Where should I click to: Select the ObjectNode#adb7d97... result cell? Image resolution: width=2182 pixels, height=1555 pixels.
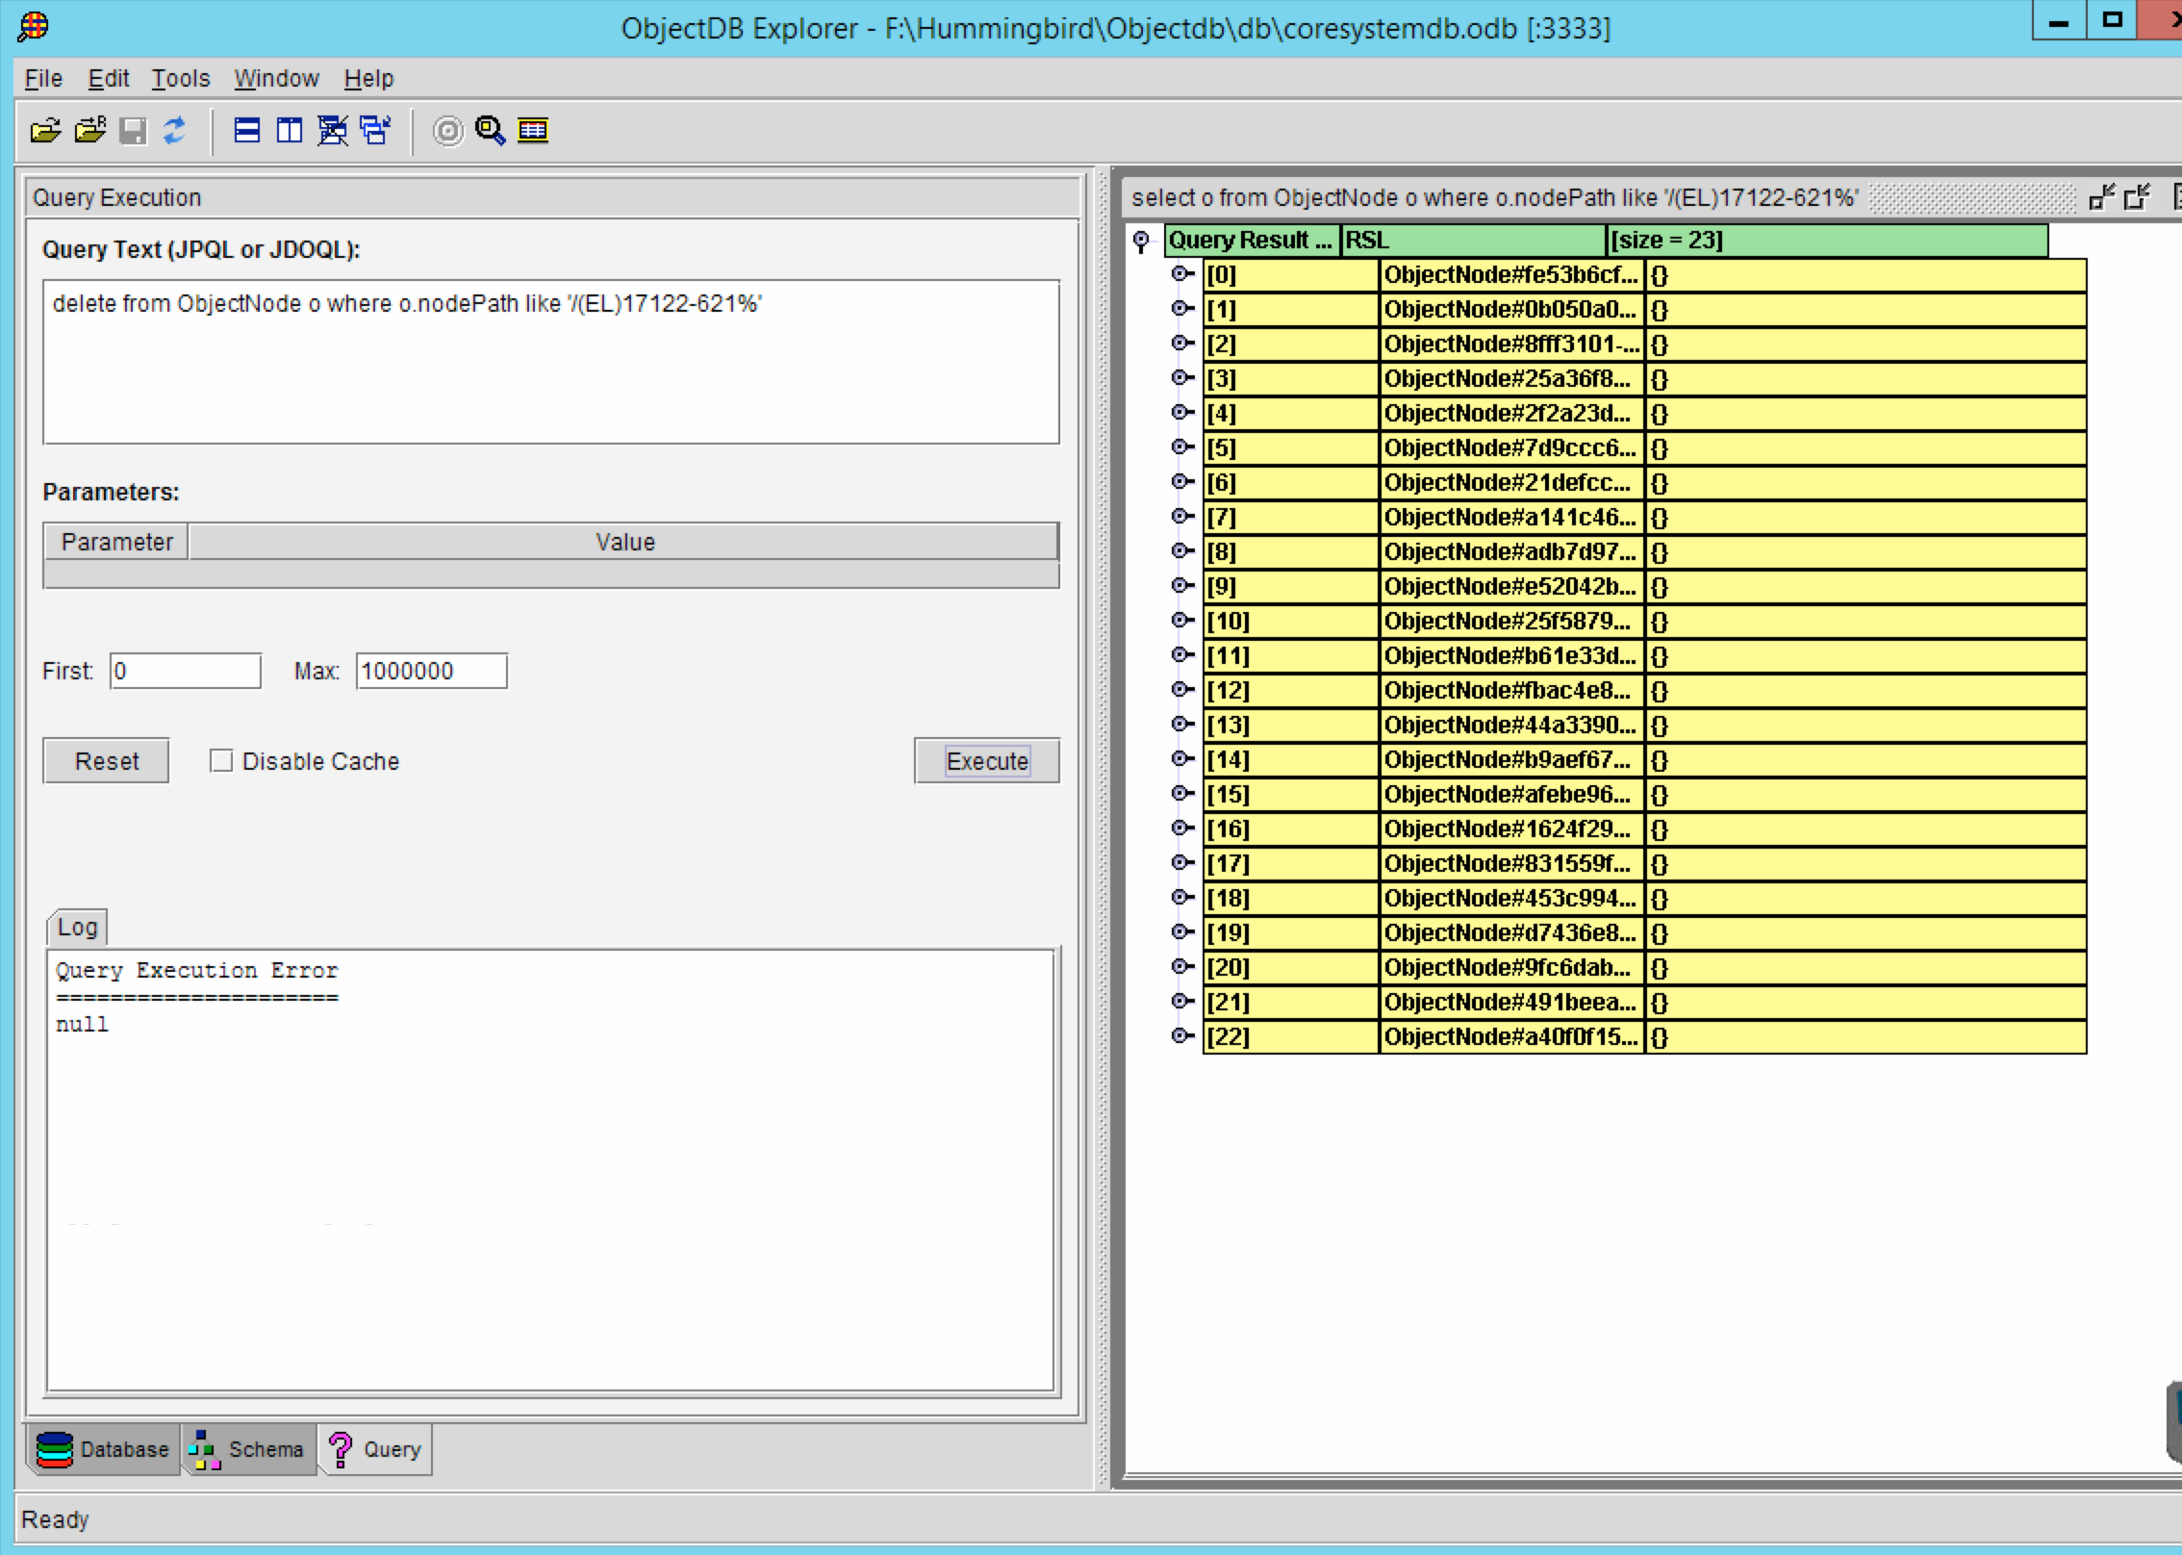pos(1511,552)
